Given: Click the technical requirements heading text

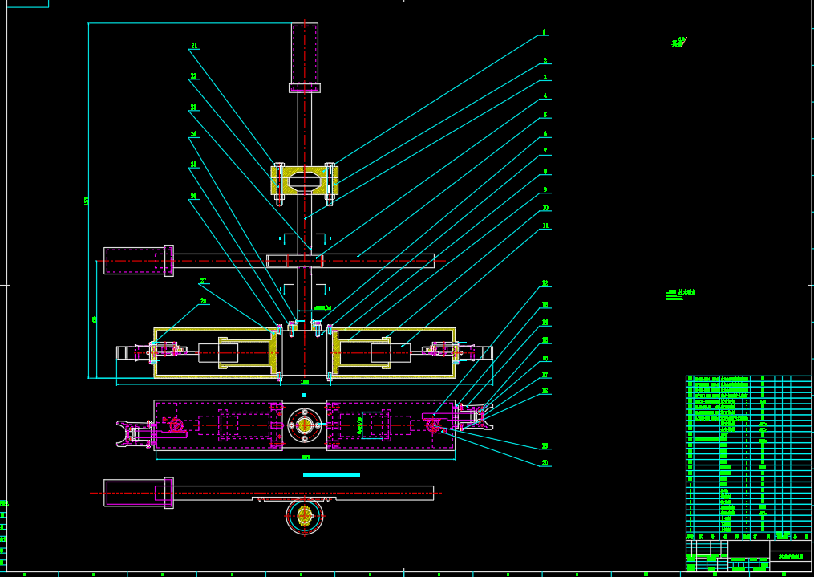Looking at the screenshot, I should click(686, 292).
